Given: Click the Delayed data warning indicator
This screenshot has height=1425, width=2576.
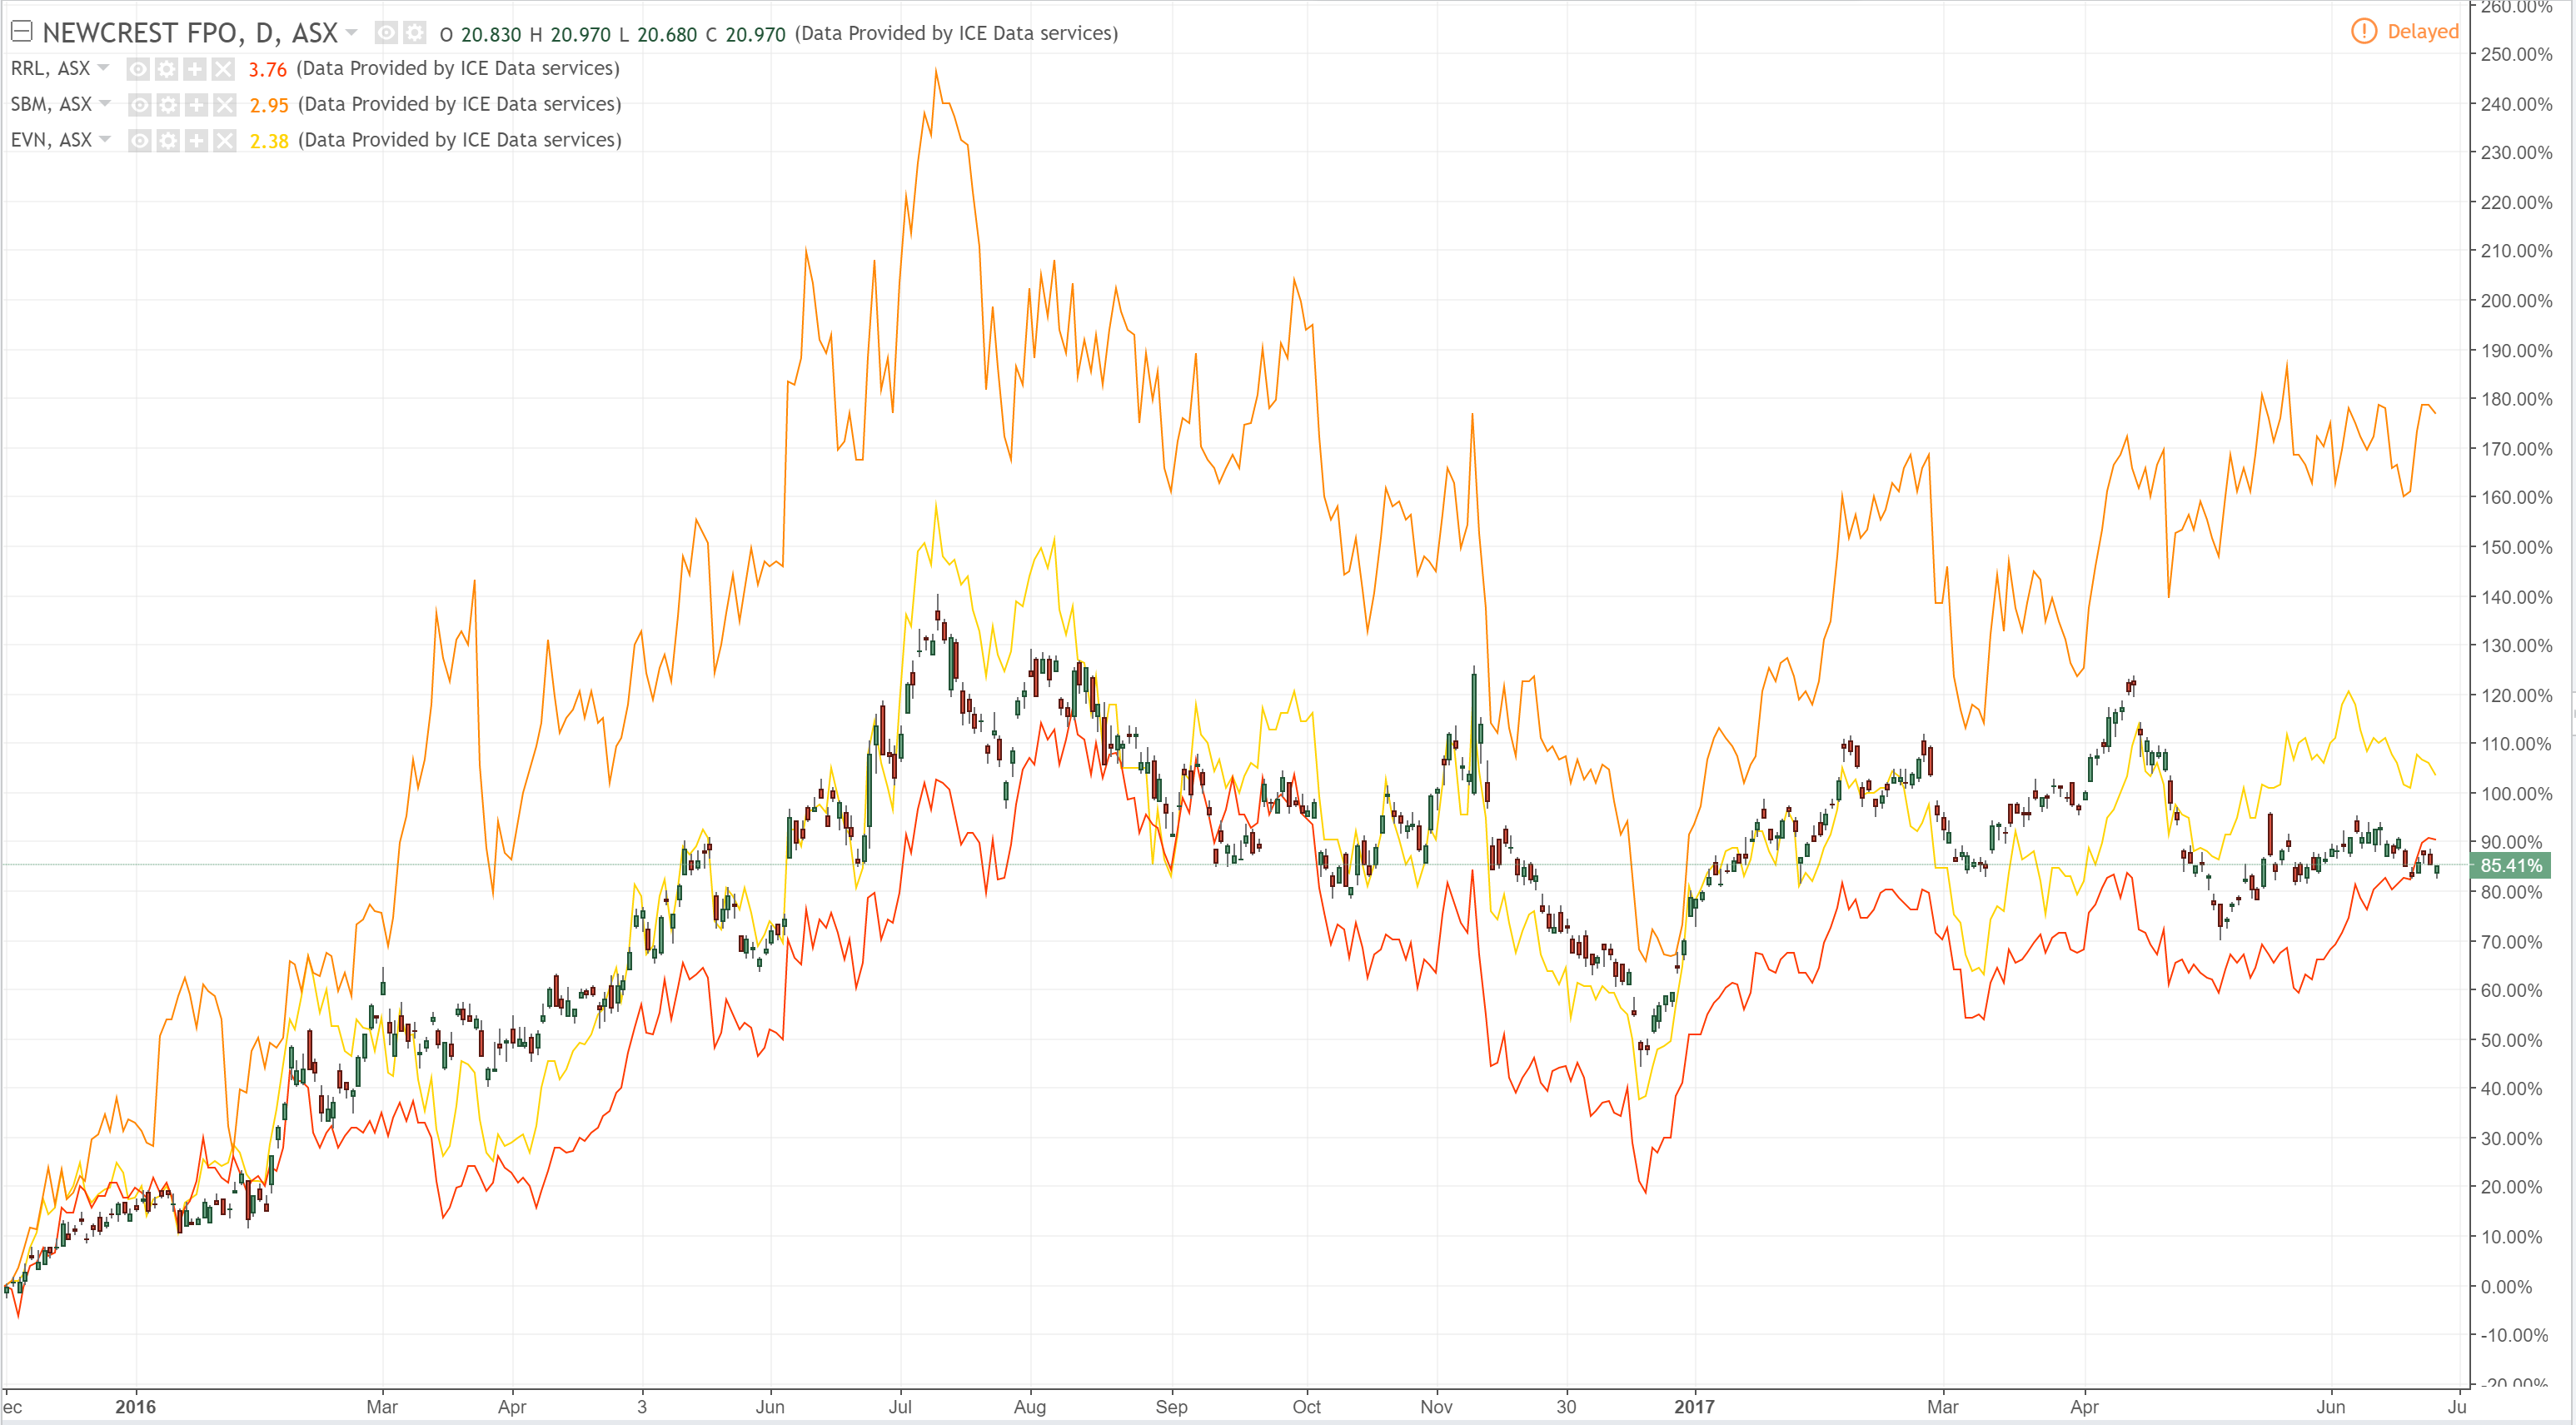Looking at the screenshot, I should 2404,31.
